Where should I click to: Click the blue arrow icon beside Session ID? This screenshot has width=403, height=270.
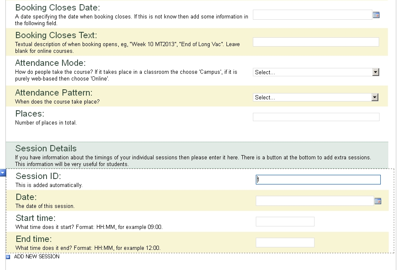3,173
